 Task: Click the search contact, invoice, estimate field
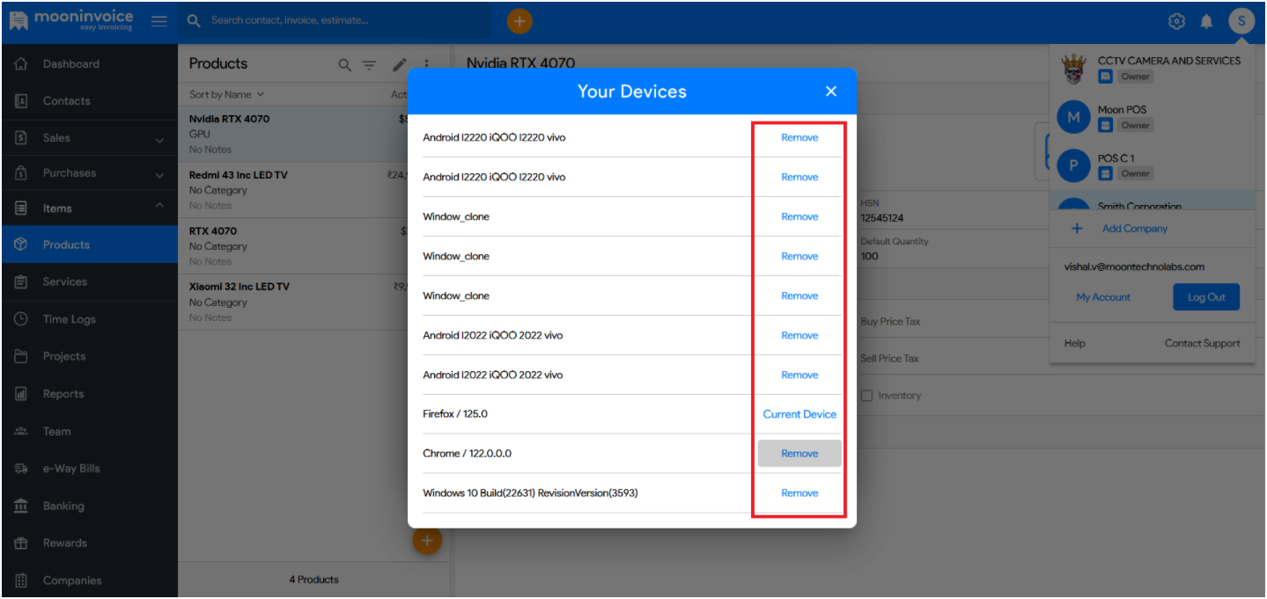coord(335,21)
